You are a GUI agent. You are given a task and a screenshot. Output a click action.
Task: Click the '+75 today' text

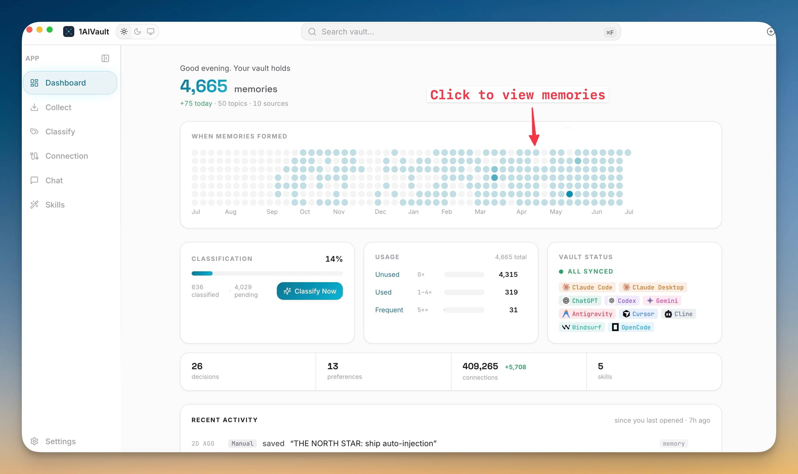pyautogui.click(x=196, y=104)
